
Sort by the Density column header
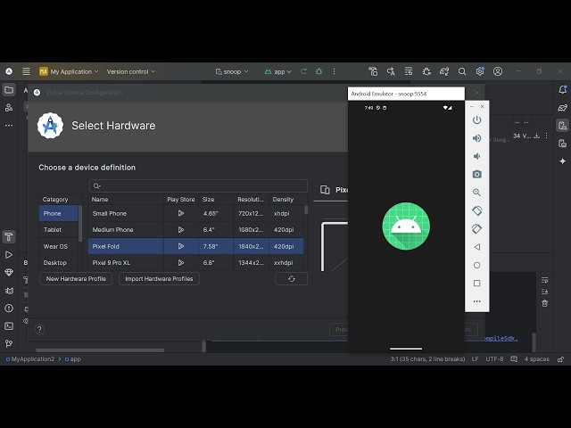[286, 200]
